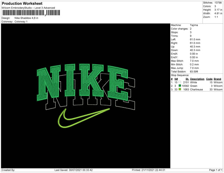Viewport: 224px width, 173px height.
Task: Select the 'Wilcom EmbroideryStudio – Level 3 Advanced' text
Action: coord(28,8)
